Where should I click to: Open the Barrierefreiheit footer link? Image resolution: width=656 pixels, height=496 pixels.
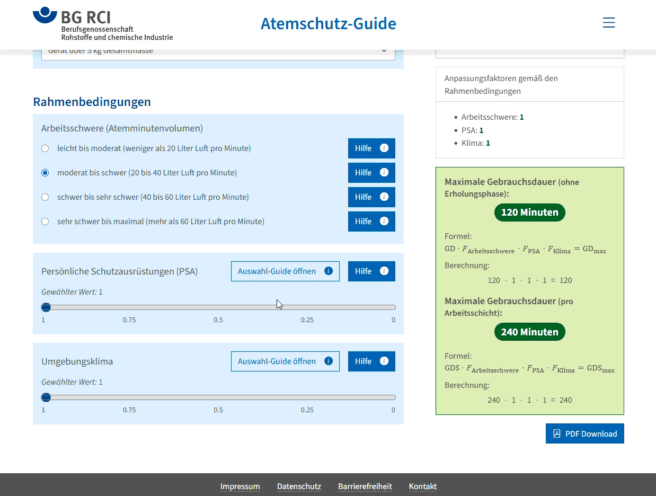pyautogui.click(x=365, y=486)
